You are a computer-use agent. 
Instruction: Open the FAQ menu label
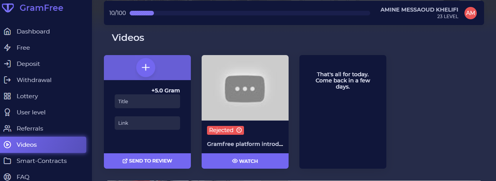[23, 177]
